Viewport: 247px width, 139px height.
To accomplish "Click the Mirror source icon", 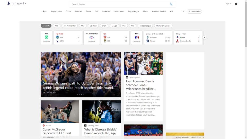I will point(44,125).
